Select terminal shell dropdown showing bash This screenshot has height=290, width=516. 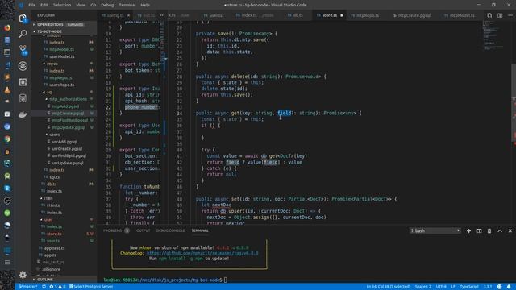[x=435, y=231]
